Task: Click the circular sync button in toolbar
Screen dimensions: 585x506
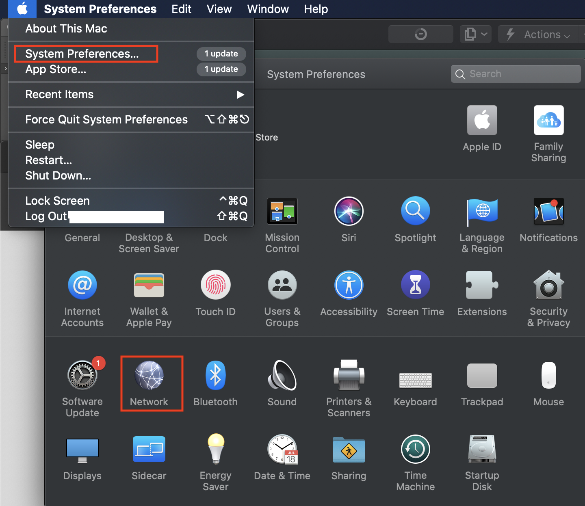Action: point(420,34)
